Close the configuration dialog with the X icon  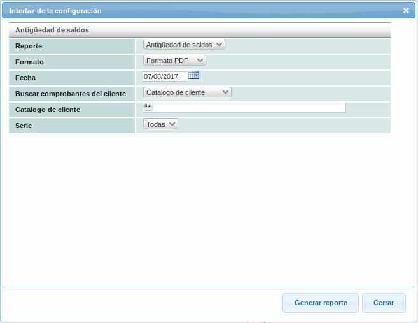pos(406,10)
